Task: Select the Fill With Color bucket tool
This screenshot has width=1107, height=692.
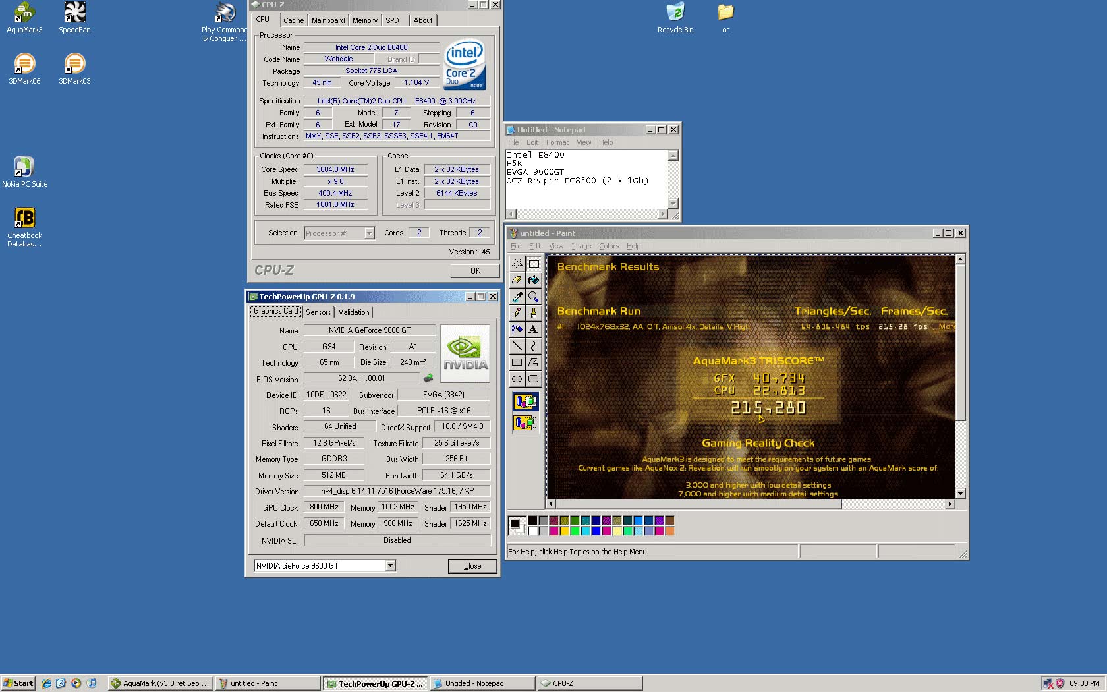Action: pyautogui.click(x=534, y=280)
